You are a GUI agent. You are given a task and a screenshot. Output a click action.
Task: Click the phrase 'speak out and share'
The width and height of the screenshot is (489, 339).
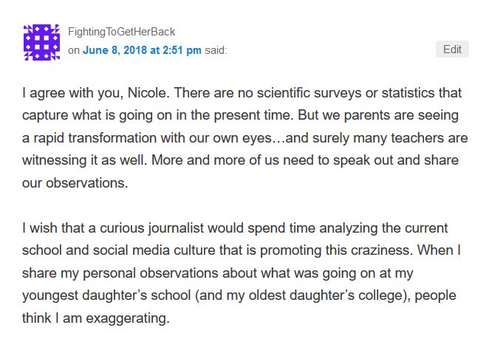[x=396, y=160]
